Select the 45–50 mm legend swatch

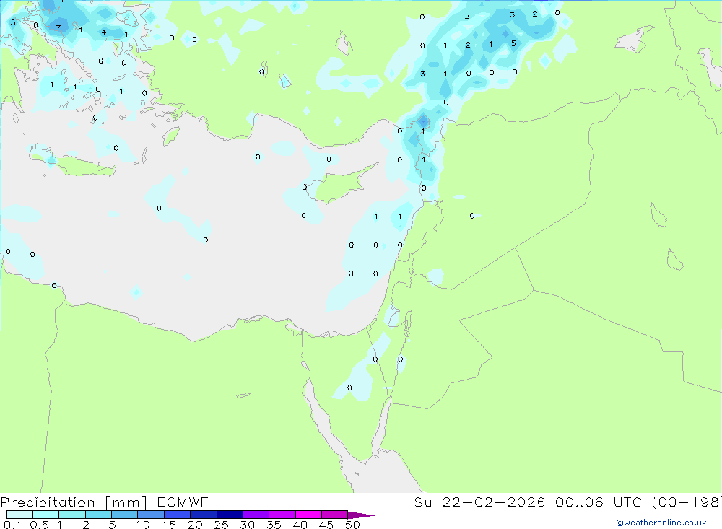pyautogui.click(x=334, y=515)
